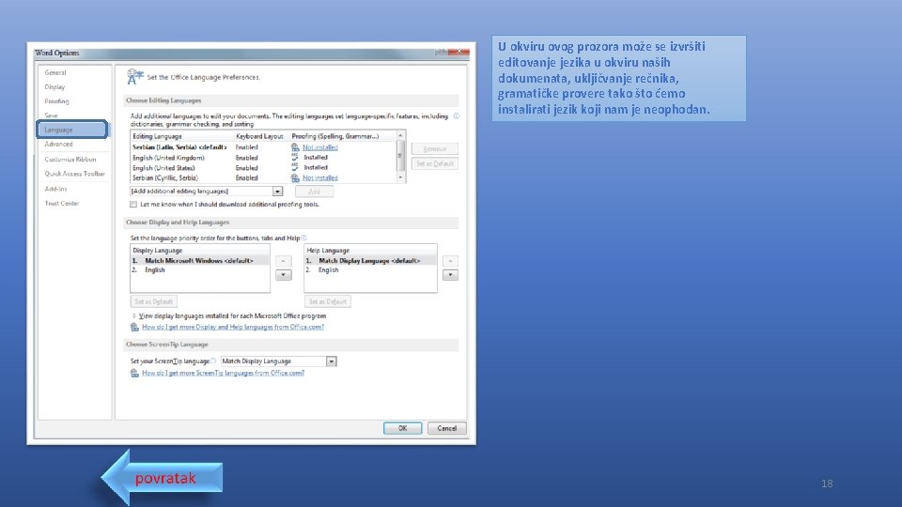Click globe icon in Serbian Latin proofing row
This screenshot has height=507, width=902.
(295, 147)
